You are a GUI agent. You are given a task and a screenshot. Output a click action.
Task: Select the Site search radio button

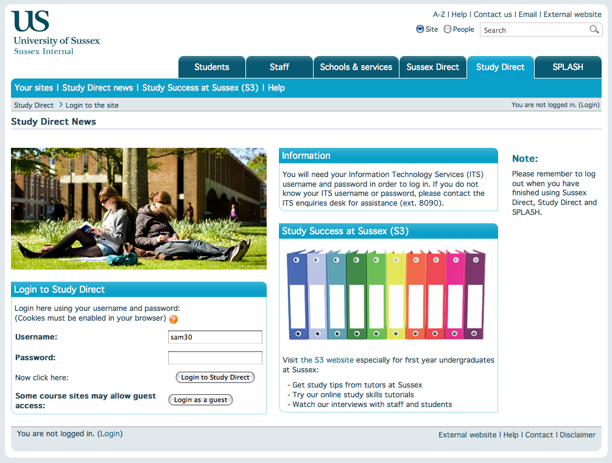420,29
